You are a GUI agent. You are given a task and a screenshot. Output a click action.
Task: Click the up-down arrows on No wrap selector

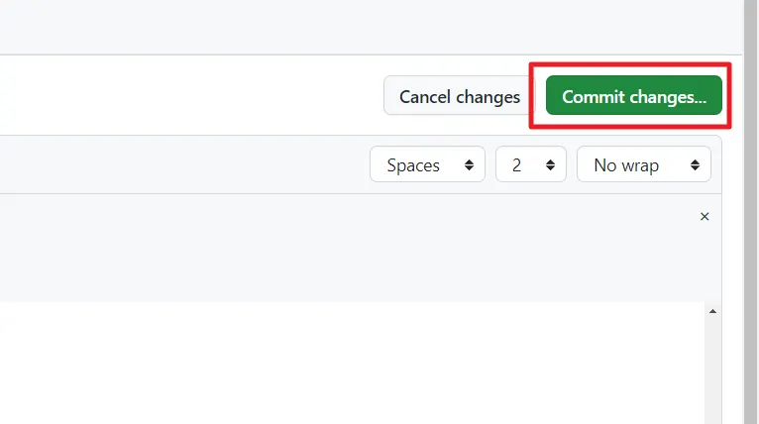click(696, 165)
